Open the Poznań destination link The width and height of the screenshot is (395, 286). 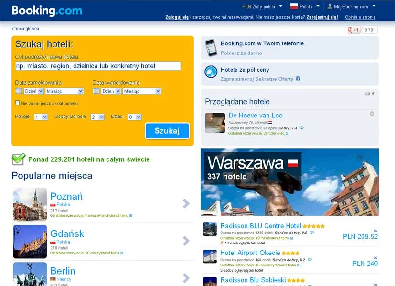66,196
